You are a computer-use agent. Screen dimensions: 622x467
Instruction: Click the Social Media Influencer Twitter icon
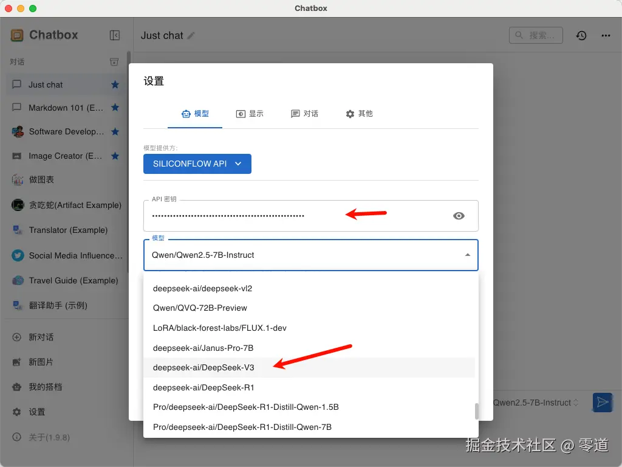tap(18, 255)
